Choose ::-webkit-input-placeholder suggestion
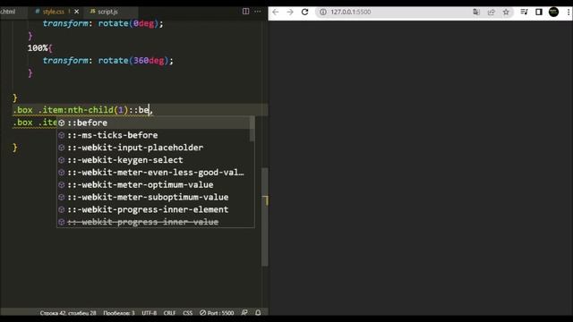 [x=153, y=148]
